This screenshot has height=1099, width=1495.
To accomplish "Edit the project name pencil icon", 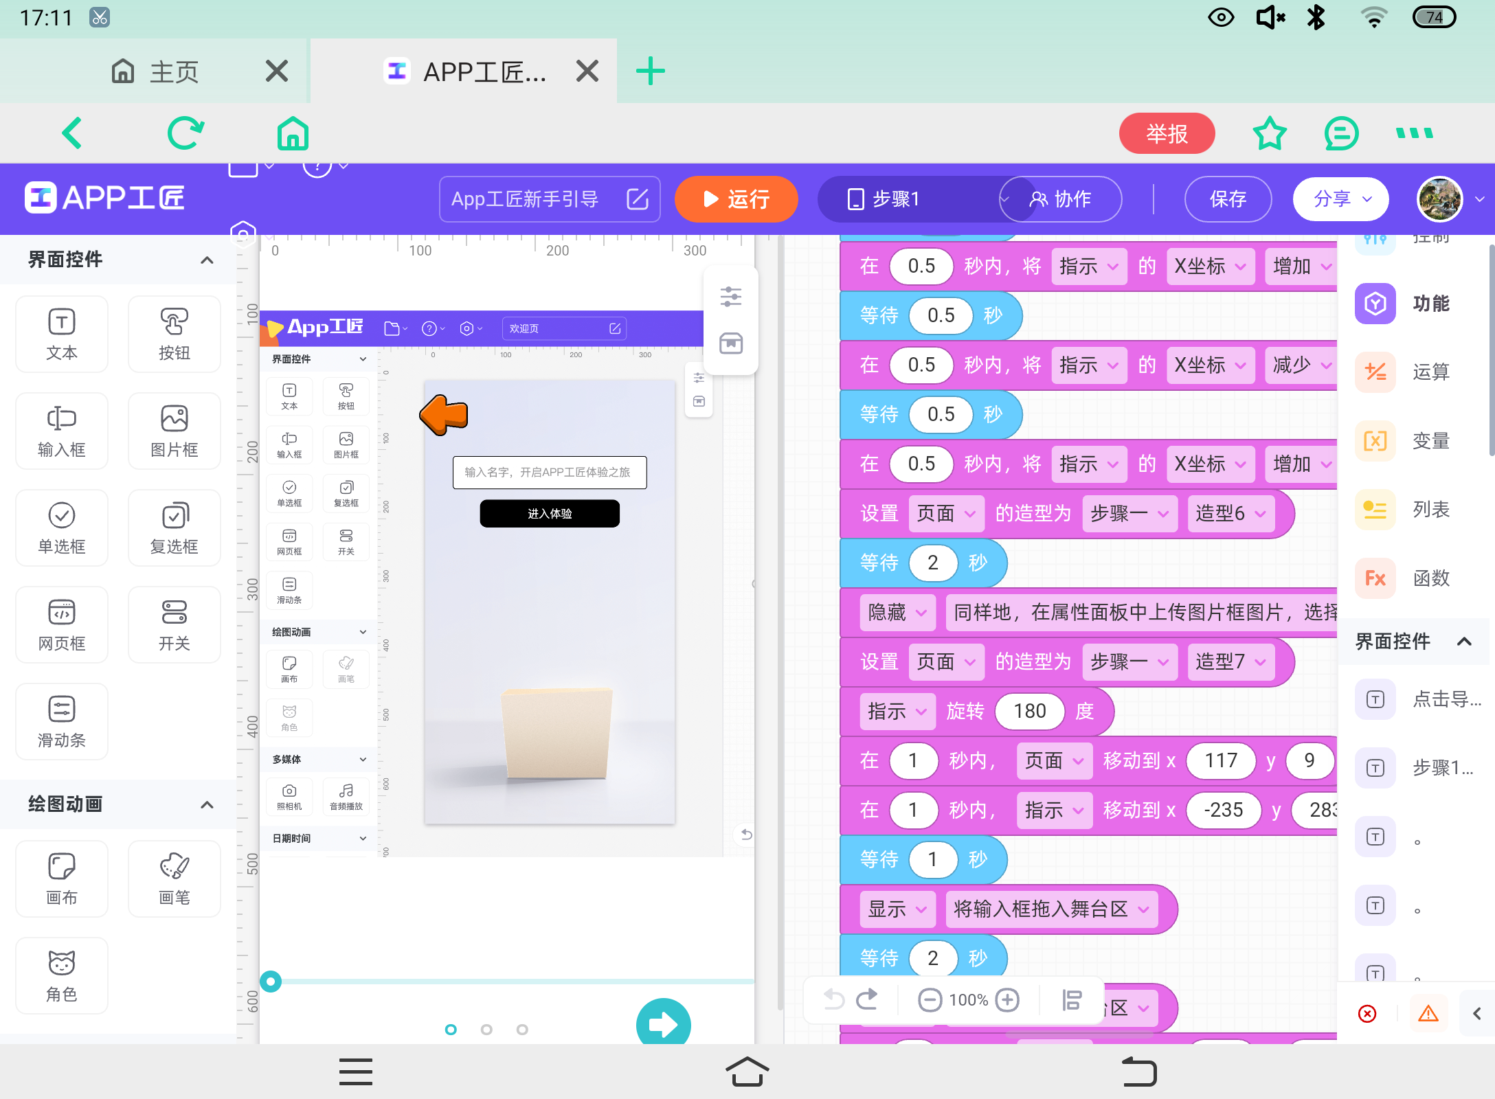I will point(638,199).
